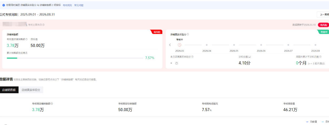Select the 2026.07 timeline dot

[x=288, y=45]
